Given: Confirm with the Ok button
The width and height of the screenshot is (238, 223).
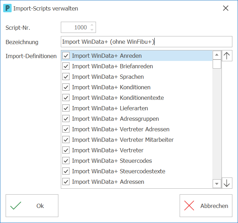Looking at the screenshot, I should (x=32, y=205).
